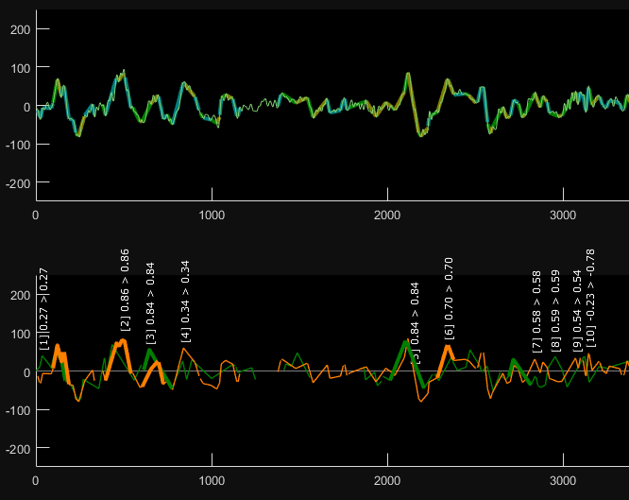Click the 1000 x-axis tick in upper plot
Screen dimensions: 629x500
tap(212, 216)
